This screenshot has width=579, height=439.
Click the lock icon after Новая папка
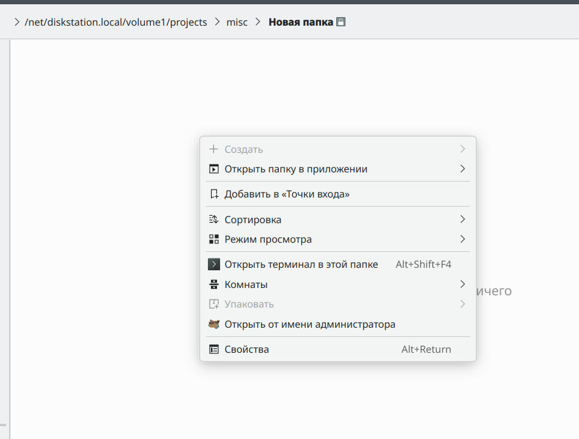coord(341,22)
